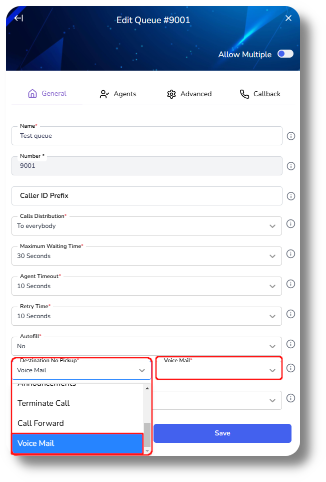Click the Save button
The width and height of the screenshot is (326, 482).
click(x=222, y=433)
